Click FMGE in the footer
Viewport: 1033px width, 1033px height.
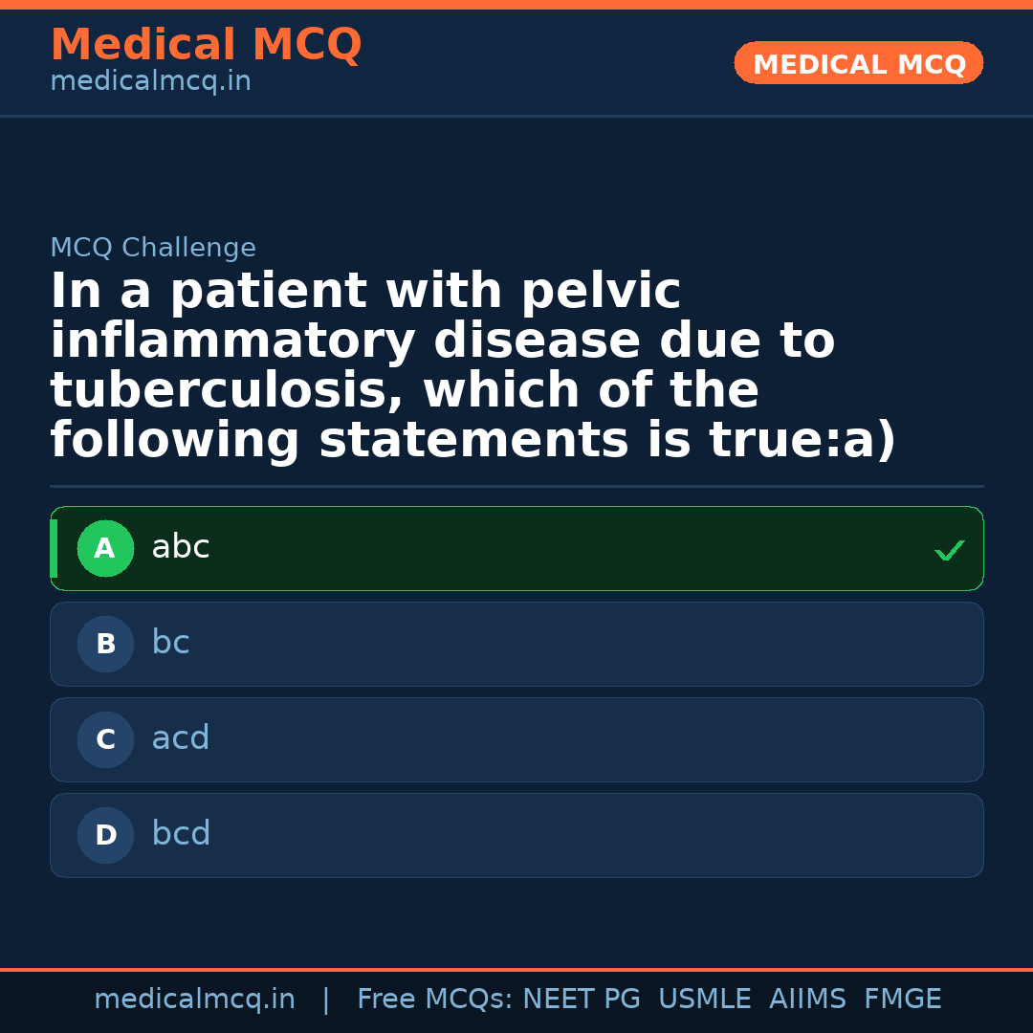tap(902, 1000)
